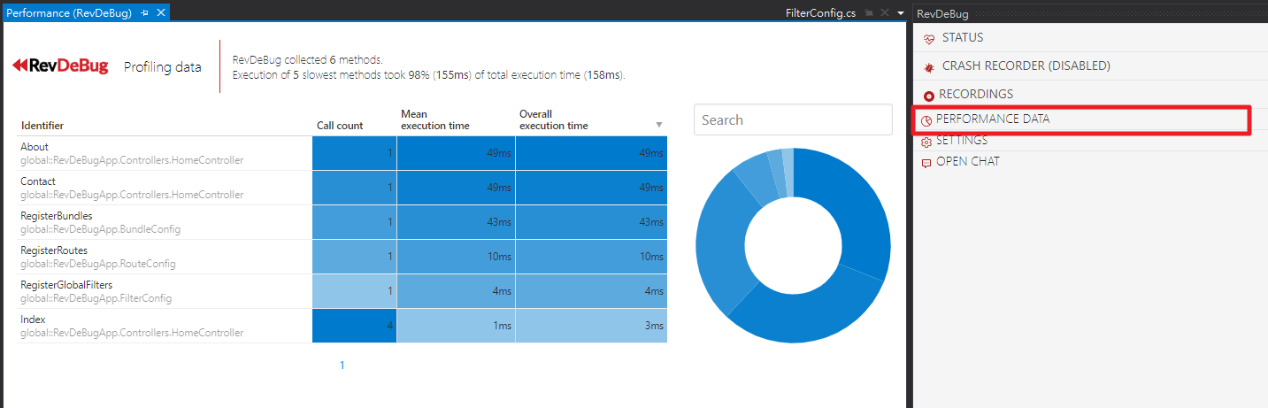This screenshot has height=408, width=1268.
Task: Close the Performance (RevDeBug) tab
Action: tap(160, 13)
